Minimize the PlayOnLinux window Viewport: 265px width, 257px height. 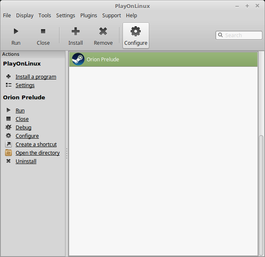tap(237, 6)
